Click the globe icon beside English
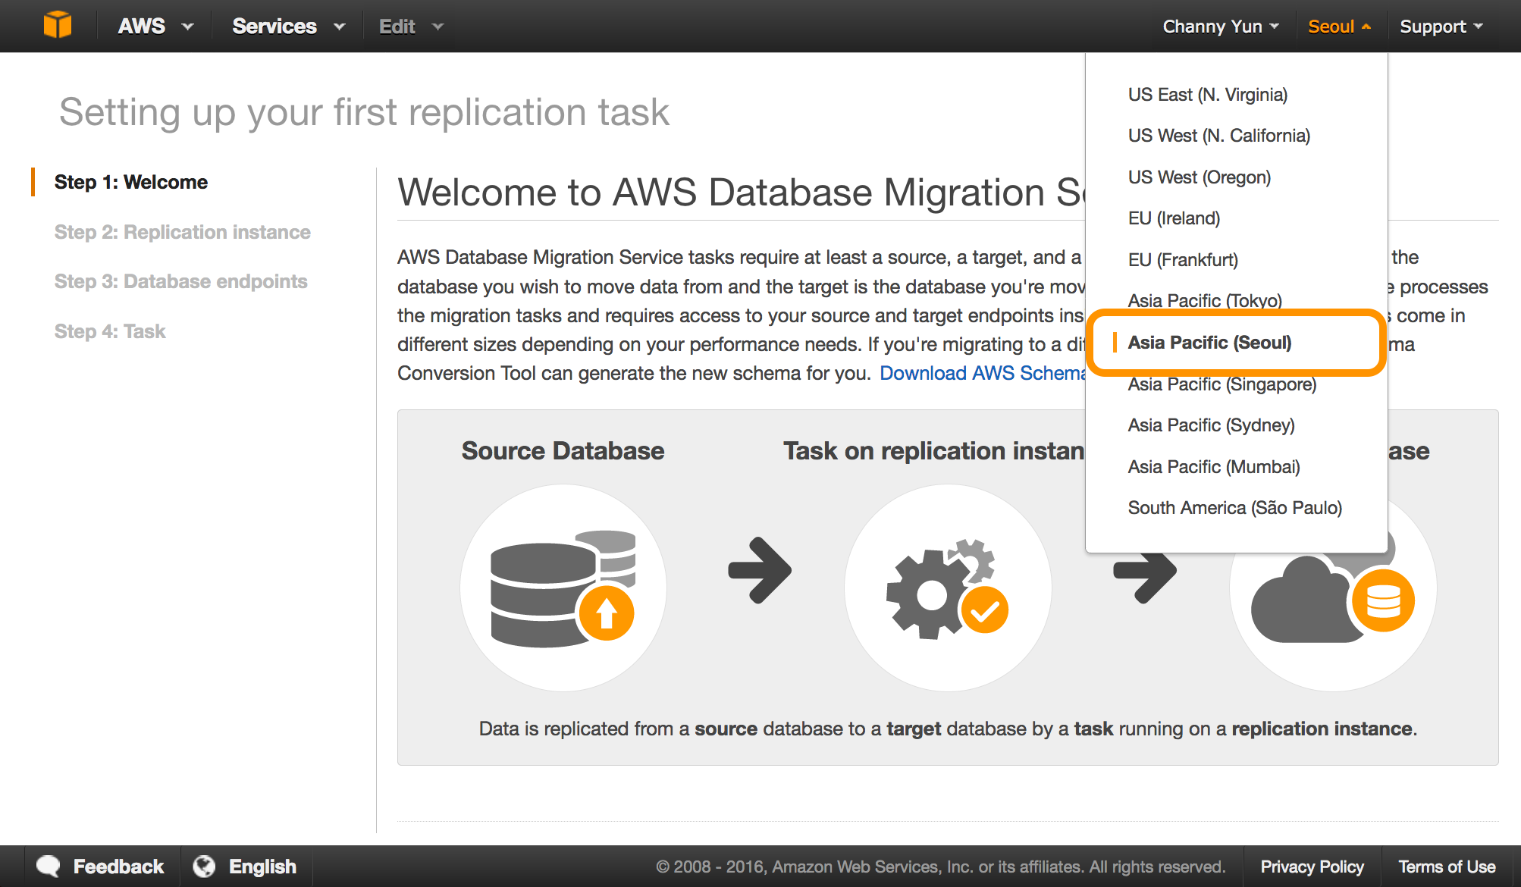Image resolution: width=1521 pixels, height=887 pixels. (x=204, y=866)
